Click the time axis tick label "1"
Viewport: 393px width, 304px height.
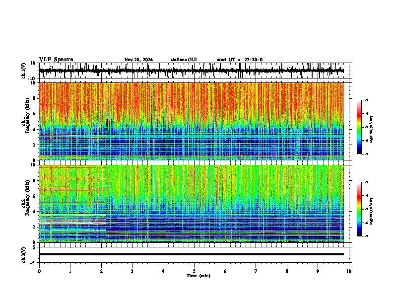[70, 271]
